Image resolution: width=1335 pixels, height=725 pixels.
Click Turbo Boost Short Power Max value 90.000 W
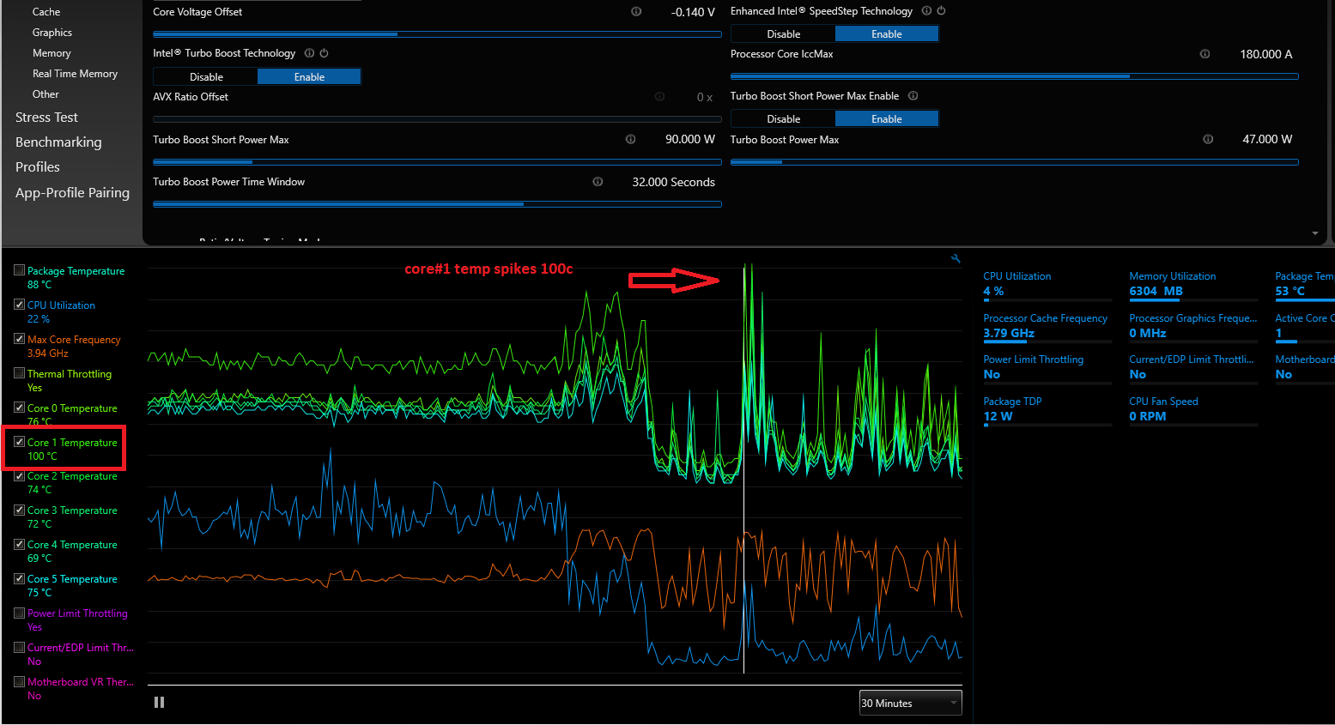pyautogui.click(x=690, y=139)
